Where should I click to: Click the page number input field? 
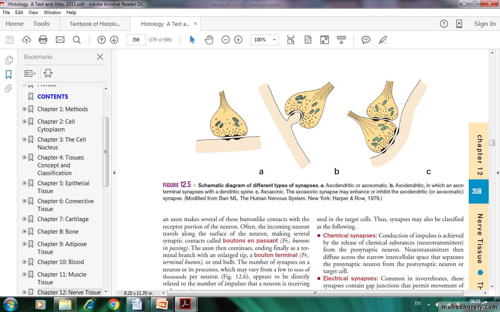[x=136, y=40]
